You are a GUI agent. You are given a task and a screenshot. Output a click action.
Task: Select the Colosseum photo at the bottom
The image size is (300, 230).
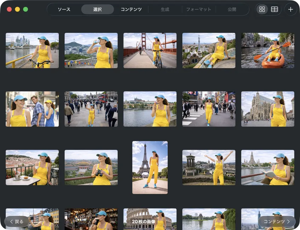pyautogui.click(x=150, y=219)
